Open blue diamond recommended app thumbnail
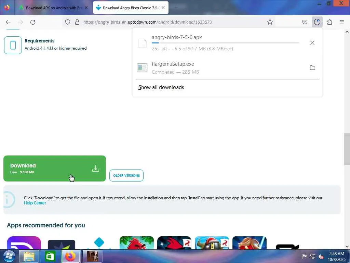This screenshot has width=350, height=263. point(99,243)
